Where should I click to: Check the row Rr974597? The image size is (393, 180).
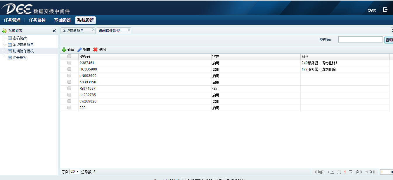click(x=69, y=89)
